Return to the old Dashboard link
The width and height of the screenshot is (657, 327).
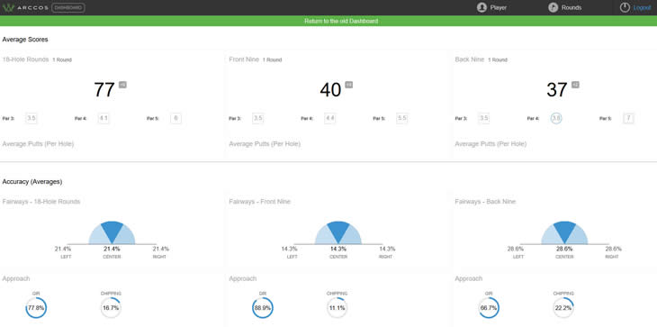341,21
